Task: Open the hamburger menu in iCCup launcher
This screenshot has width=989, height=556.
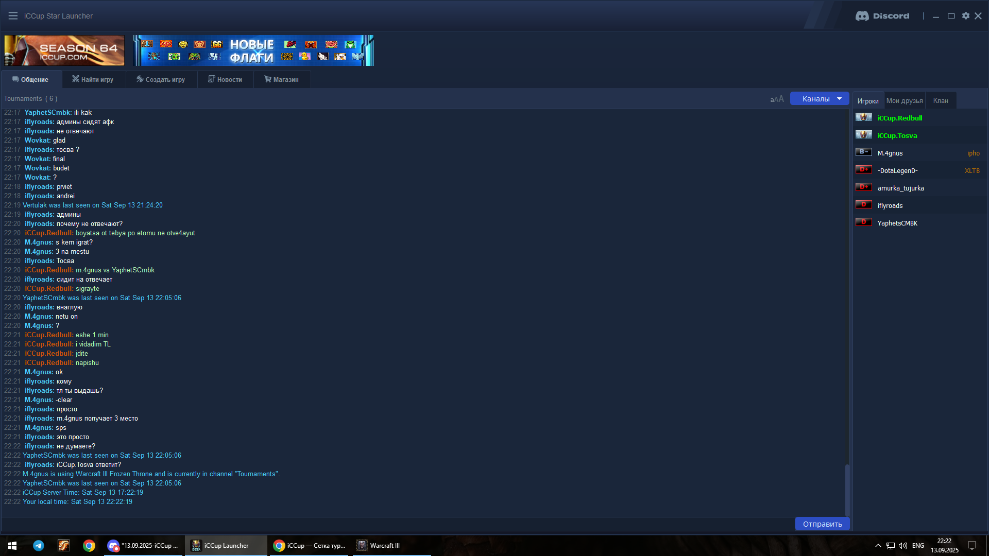Action: coord(13,16)
